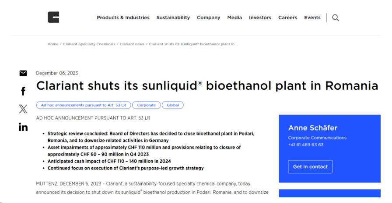Image resolution: width=392 pixels, height=203 pixels.
Task: Share article on Facebook
Action: click(23, 91)
